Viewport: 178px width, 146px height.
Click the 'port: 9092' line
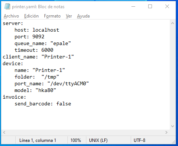click(x=29, y=37)
